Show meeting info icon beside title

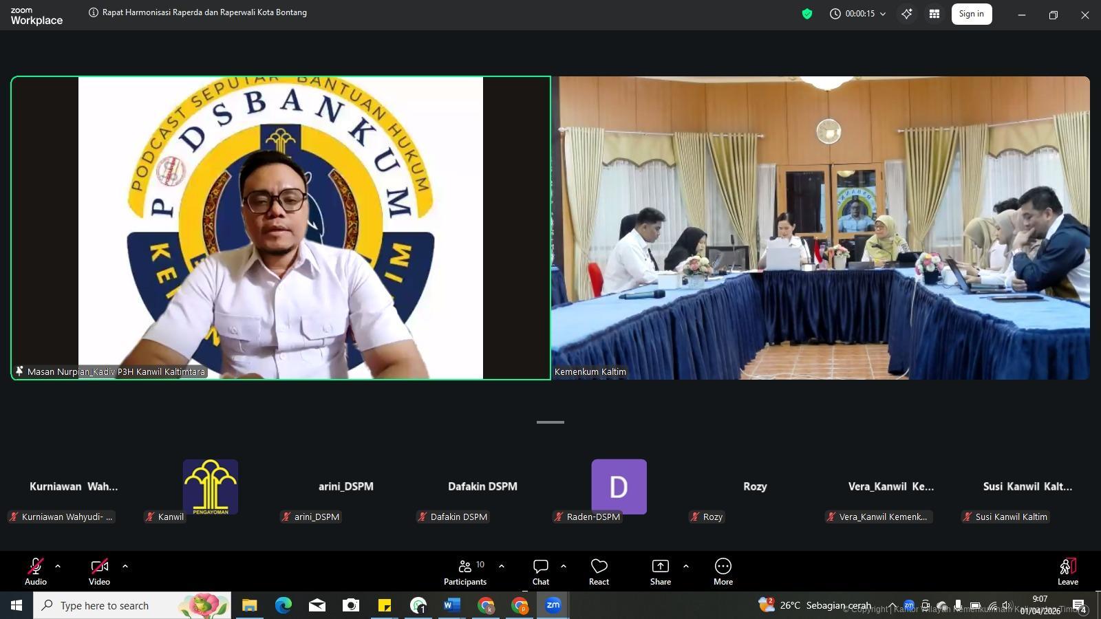pyautogui.click(x=94, y=12)
